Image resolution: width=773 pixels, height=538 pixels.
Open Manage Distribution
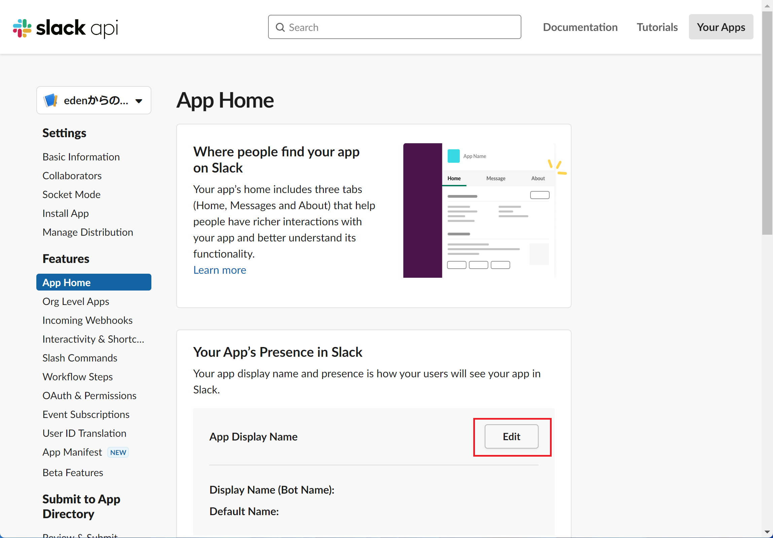coord(88,232)
